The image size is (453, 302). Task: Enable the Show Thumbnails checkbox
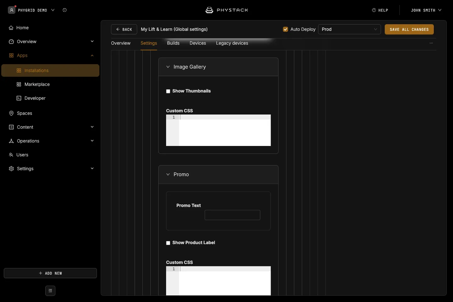click(168, 91)
